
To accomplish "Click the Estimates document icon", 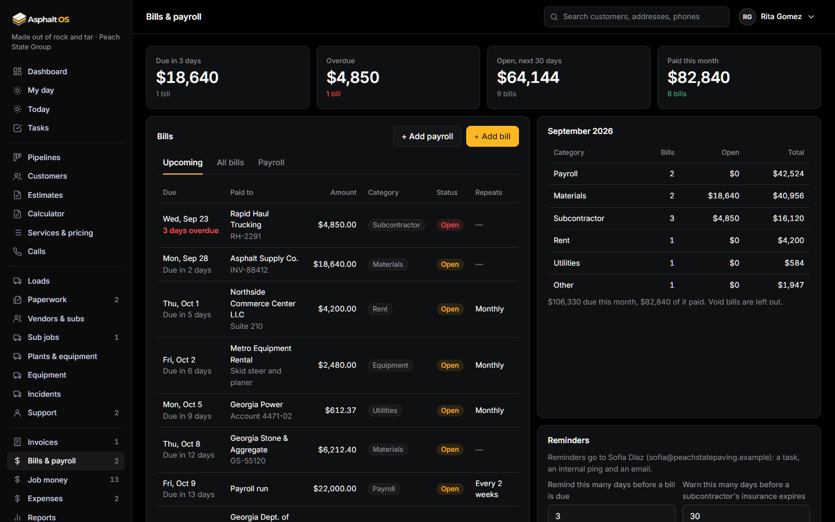I will point(17,195).
